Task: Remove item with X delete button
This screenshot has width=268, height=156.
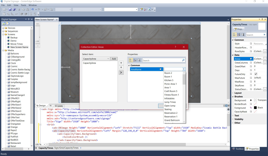Action: [x=121, y=72]
